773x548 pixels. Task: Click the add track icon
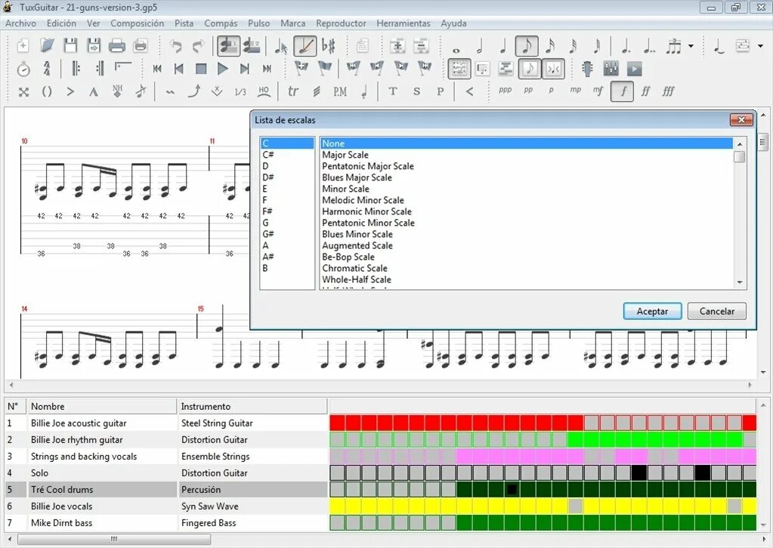click(397, 46)
